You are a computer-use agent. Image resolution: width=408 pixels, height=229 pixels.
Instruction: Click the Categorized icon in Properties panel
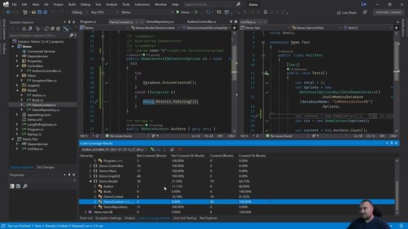(12, 186)
